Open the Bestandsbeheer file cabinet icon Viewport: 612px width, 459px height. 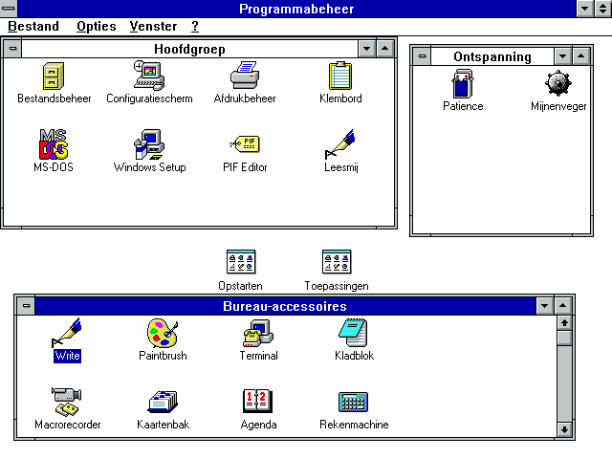[54, 76]
